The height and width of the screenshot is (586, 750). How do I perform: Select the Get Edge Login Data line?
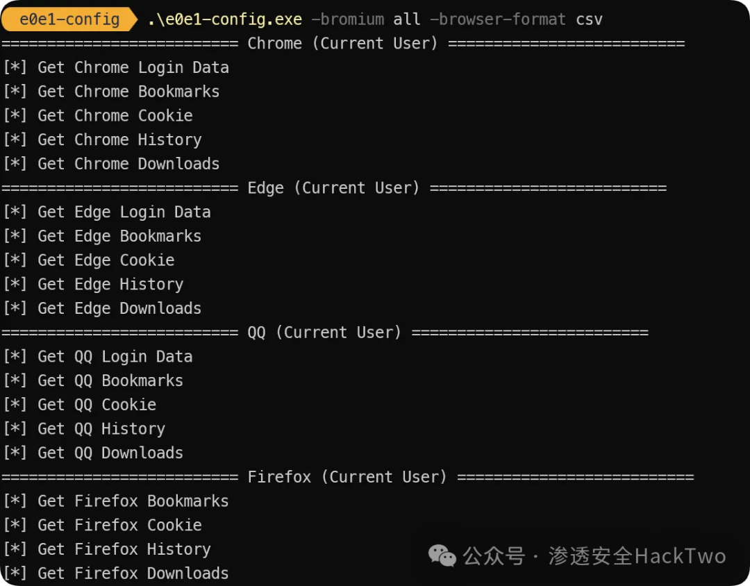tap(107, 212)
